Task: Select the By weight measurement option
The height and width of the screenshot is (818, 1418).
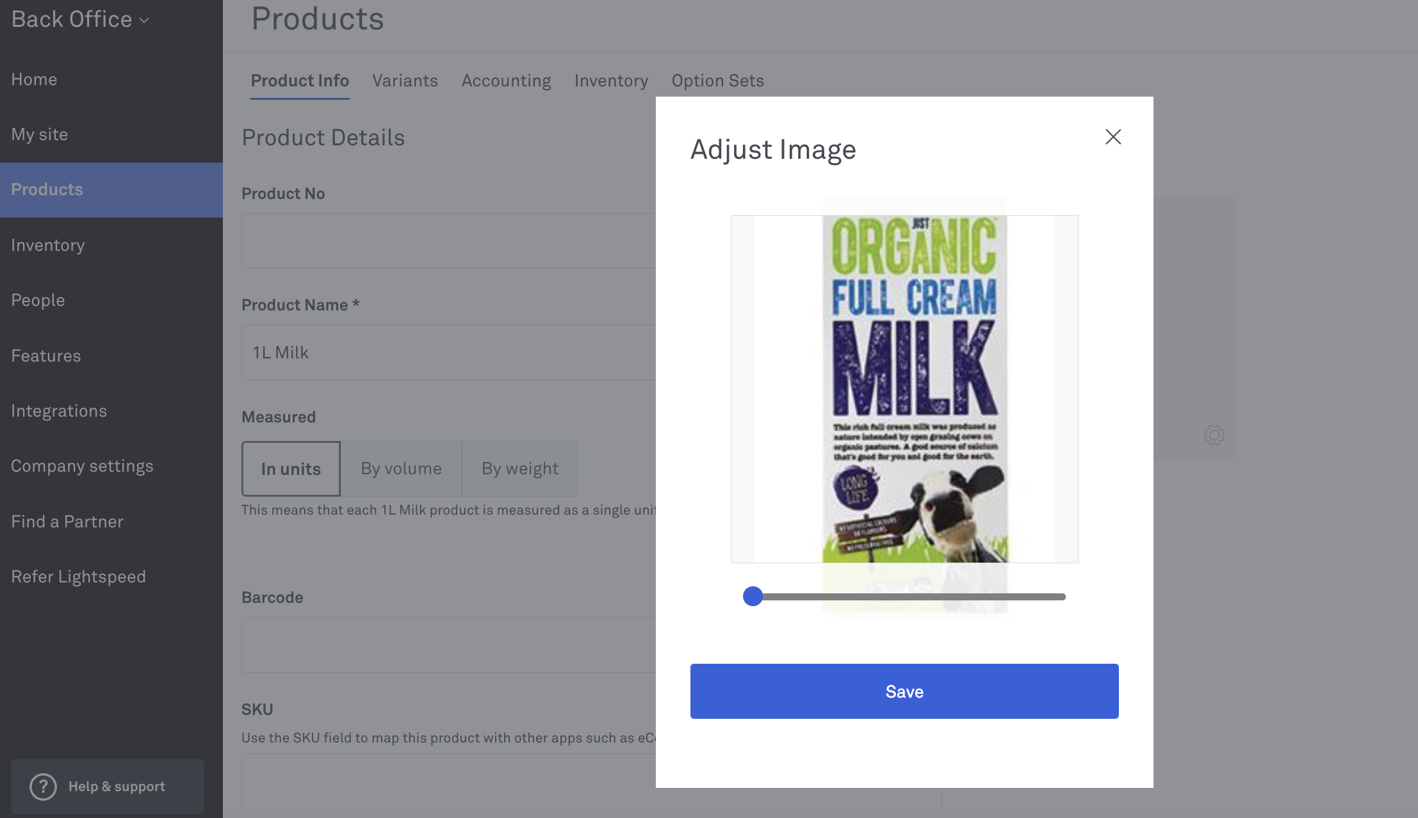Action: click(x=520, y=469)
